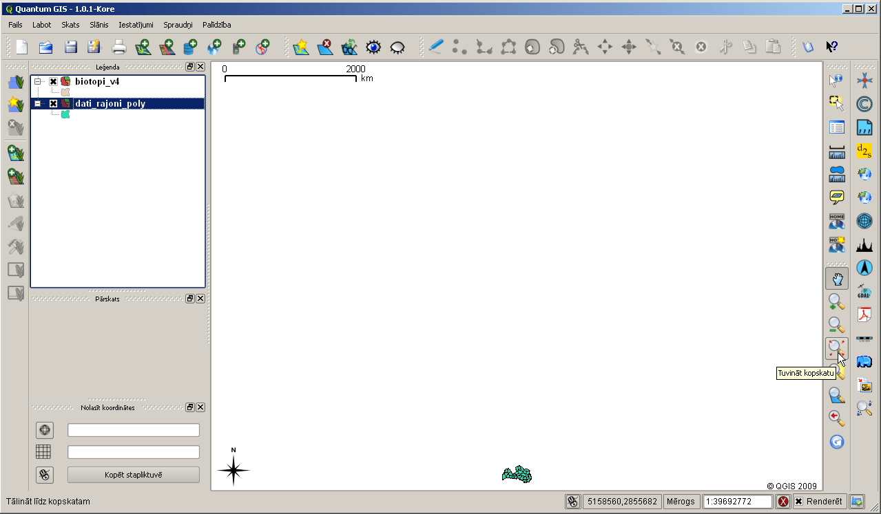Open the Palīdzība menu
The image size is (881, 514).
(217, 25)
